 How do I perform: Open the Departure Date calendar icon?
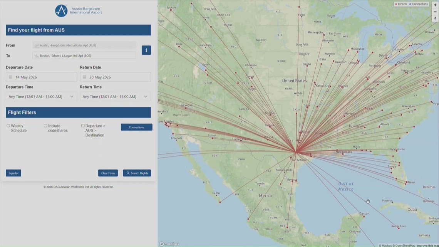point(11,77)
